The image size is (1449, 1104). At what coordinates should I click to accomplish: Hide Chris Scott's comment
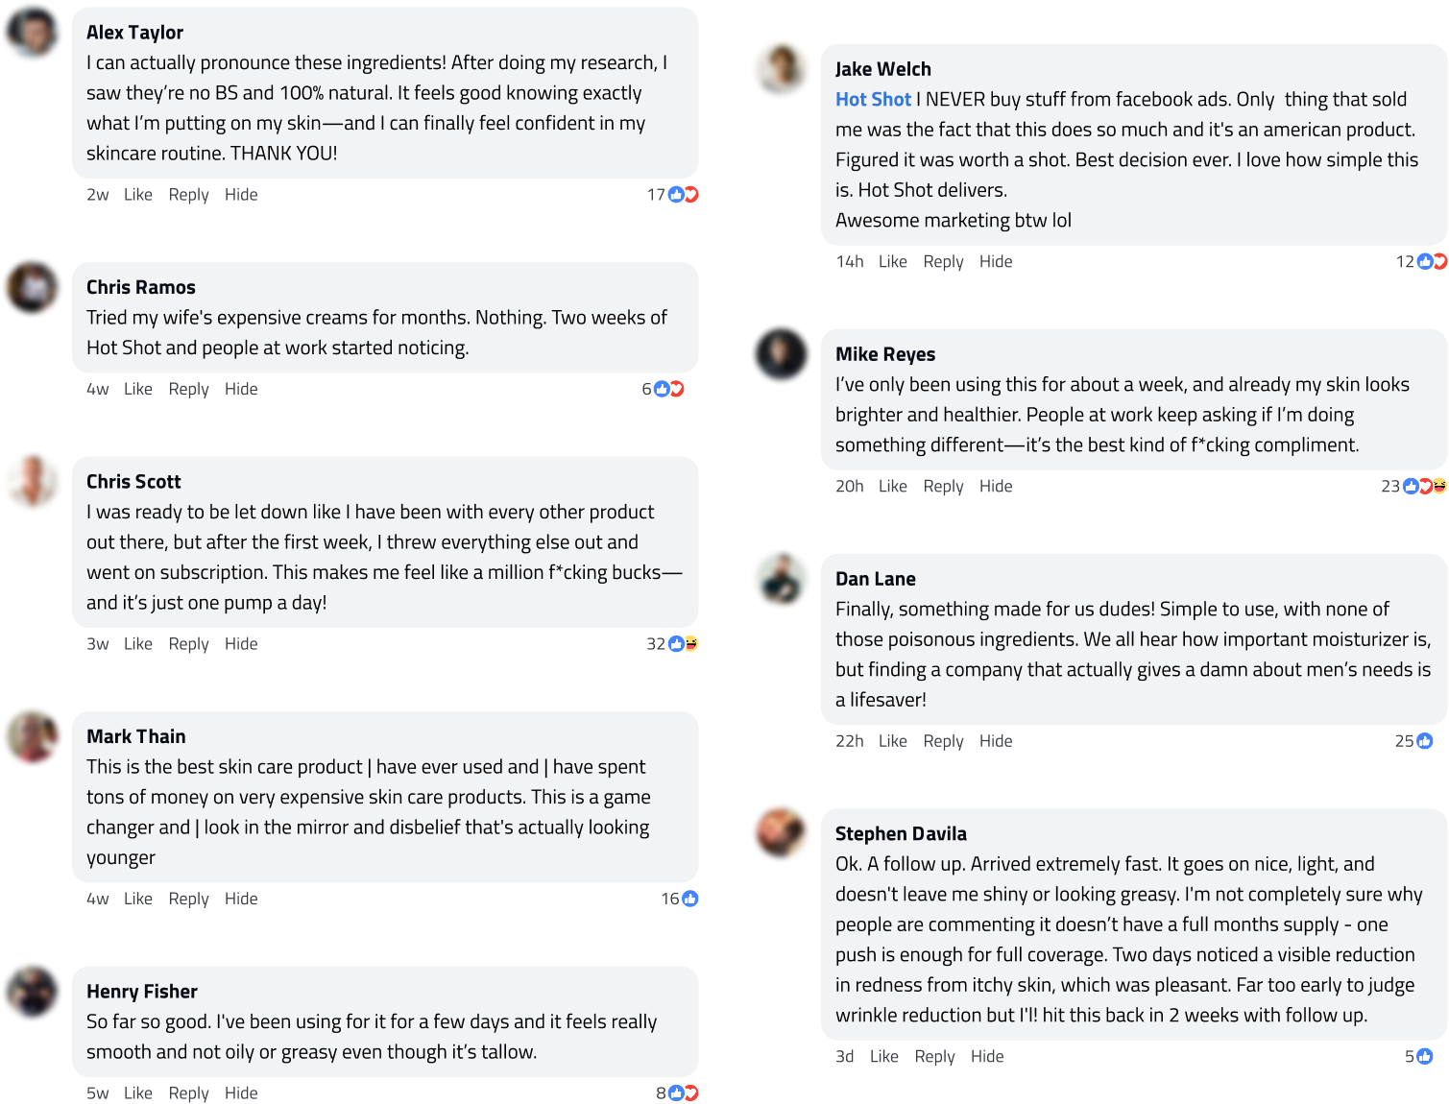tap(241, 643)
